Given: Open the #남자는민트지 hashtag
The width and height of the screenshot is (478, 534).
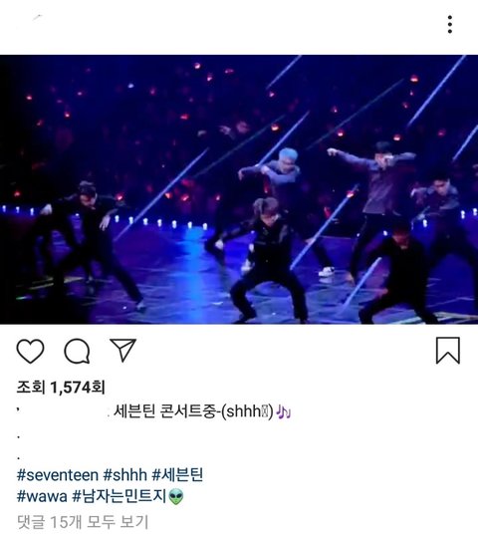Looking at the screenshot, I should click(119, 496).
